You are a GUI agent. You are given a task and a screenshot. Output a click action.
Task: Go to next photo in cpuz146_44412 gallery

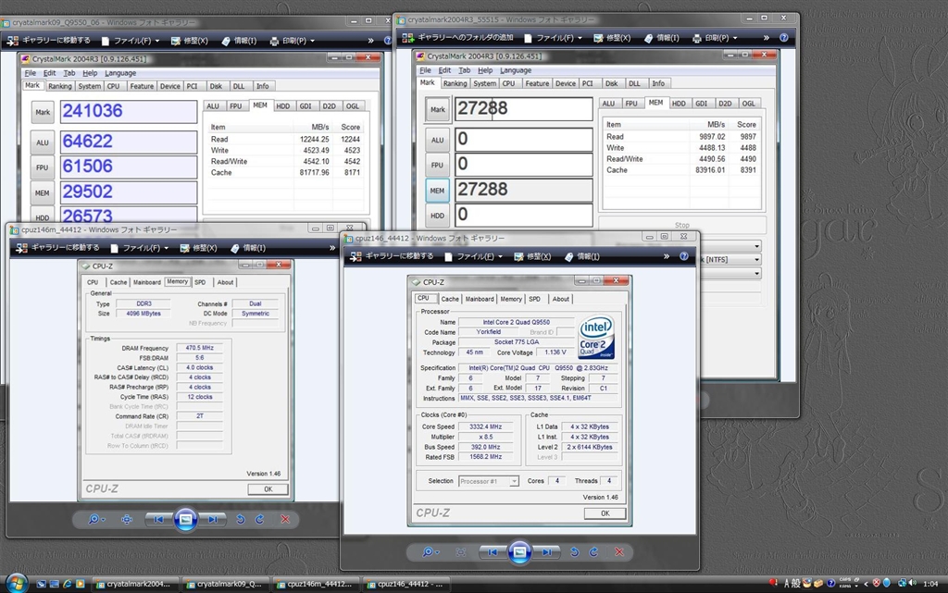click(546, 552)
